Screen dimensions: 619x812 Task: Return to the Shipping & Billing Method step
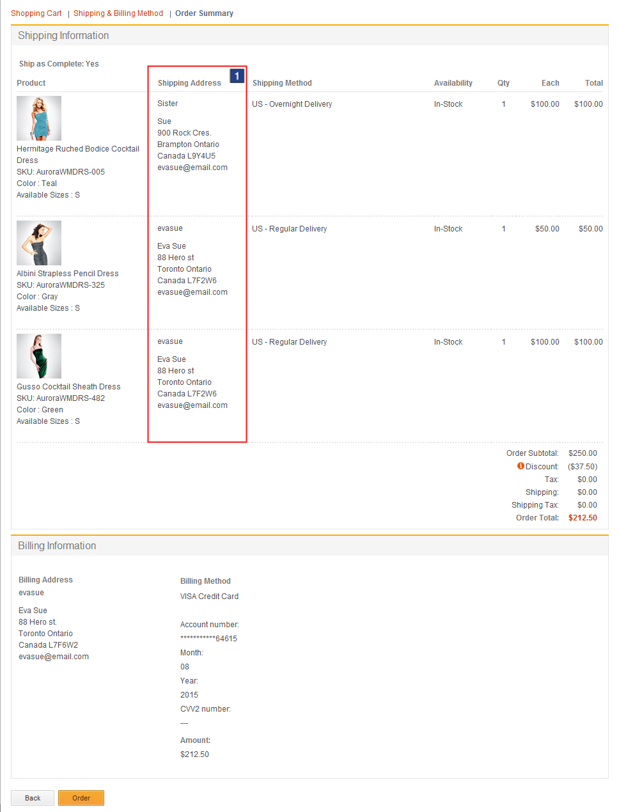click(118, 13)
